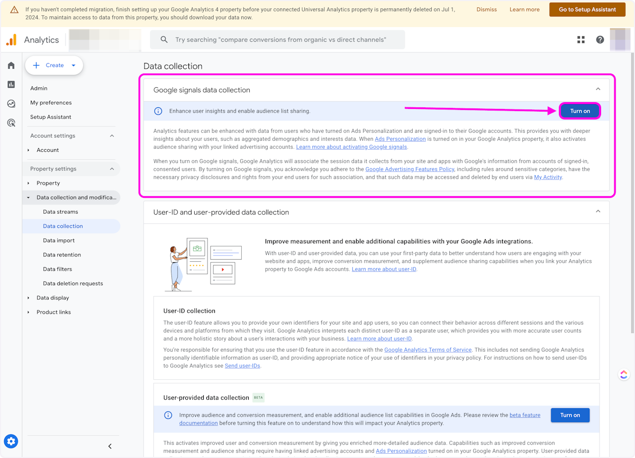Image resolution: width=635 pixels, height=458 pixels.
Task: Click the search input field
Action: click(x=277, y=40)
